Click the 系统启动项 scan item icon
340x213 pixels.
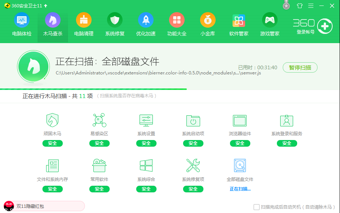tap(193, 121)
